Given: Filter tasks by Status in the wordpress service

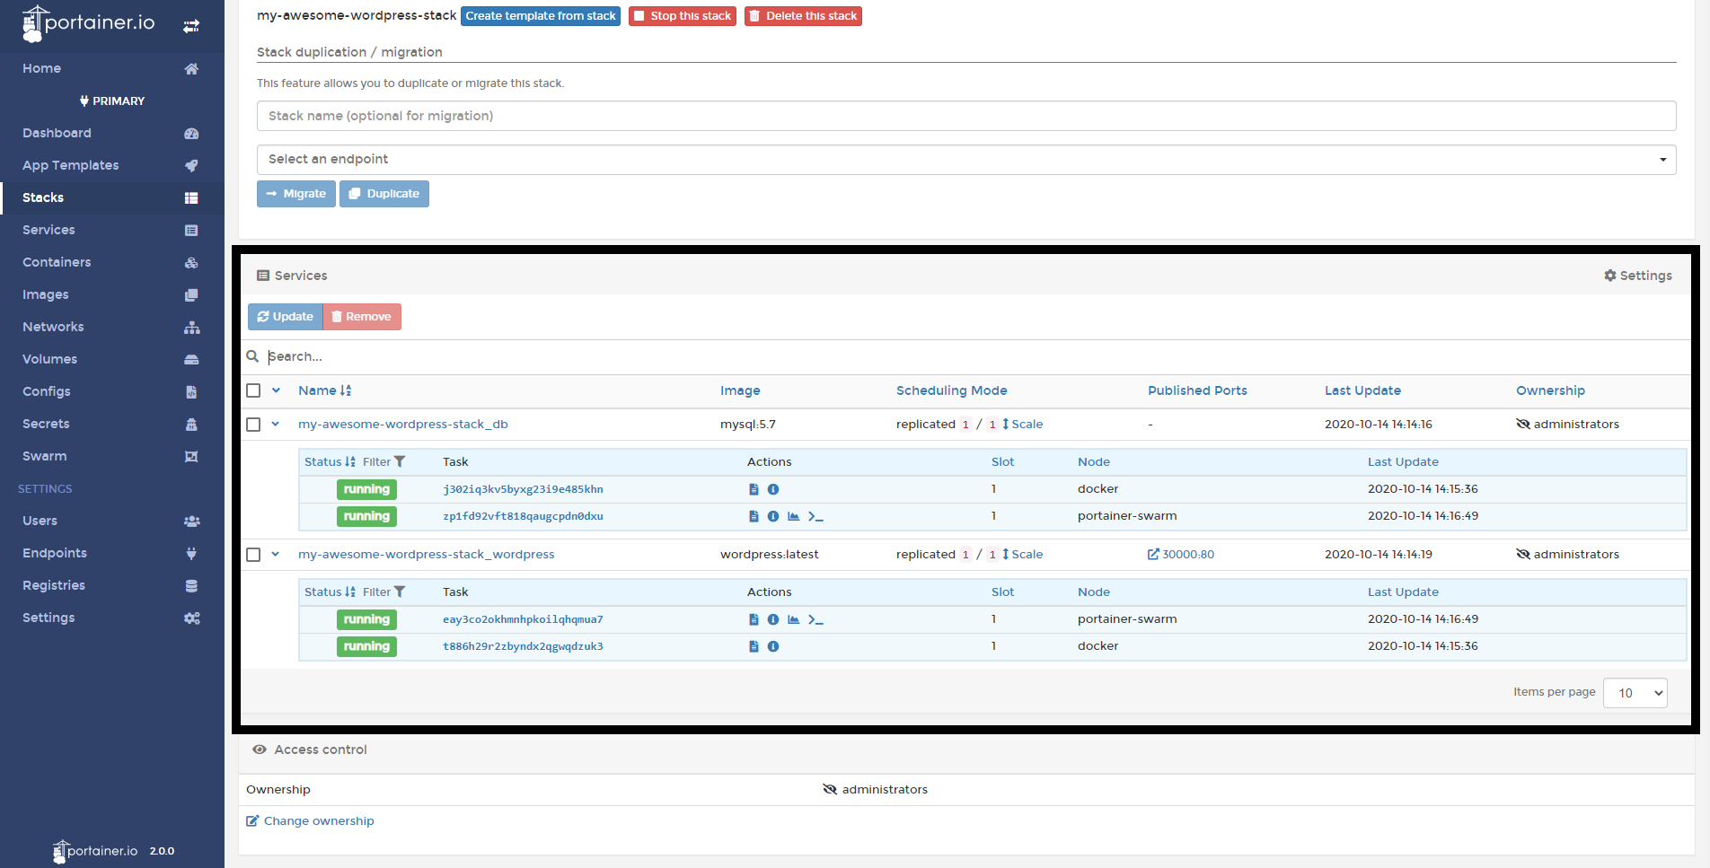Looking at the screenshot, I should [x=400, y=592].
